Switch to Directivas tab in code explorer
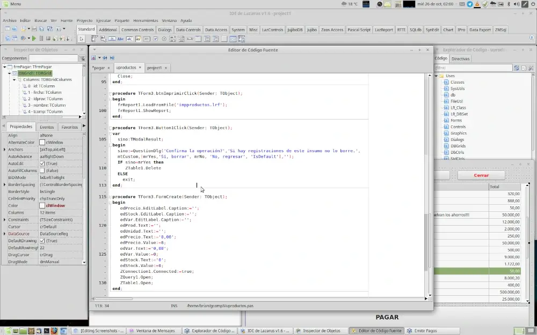537x335 pixels. coord(460,59)
